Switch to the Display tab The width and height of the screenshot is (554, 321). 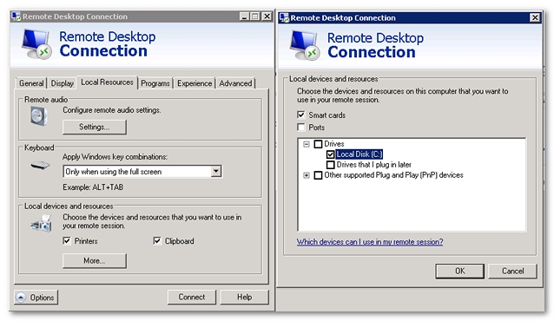tap(63, 83)
